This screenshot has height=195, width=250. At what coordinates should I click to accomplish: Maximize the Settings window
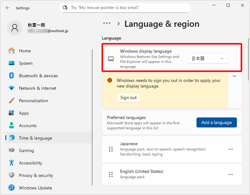(228, 5)
